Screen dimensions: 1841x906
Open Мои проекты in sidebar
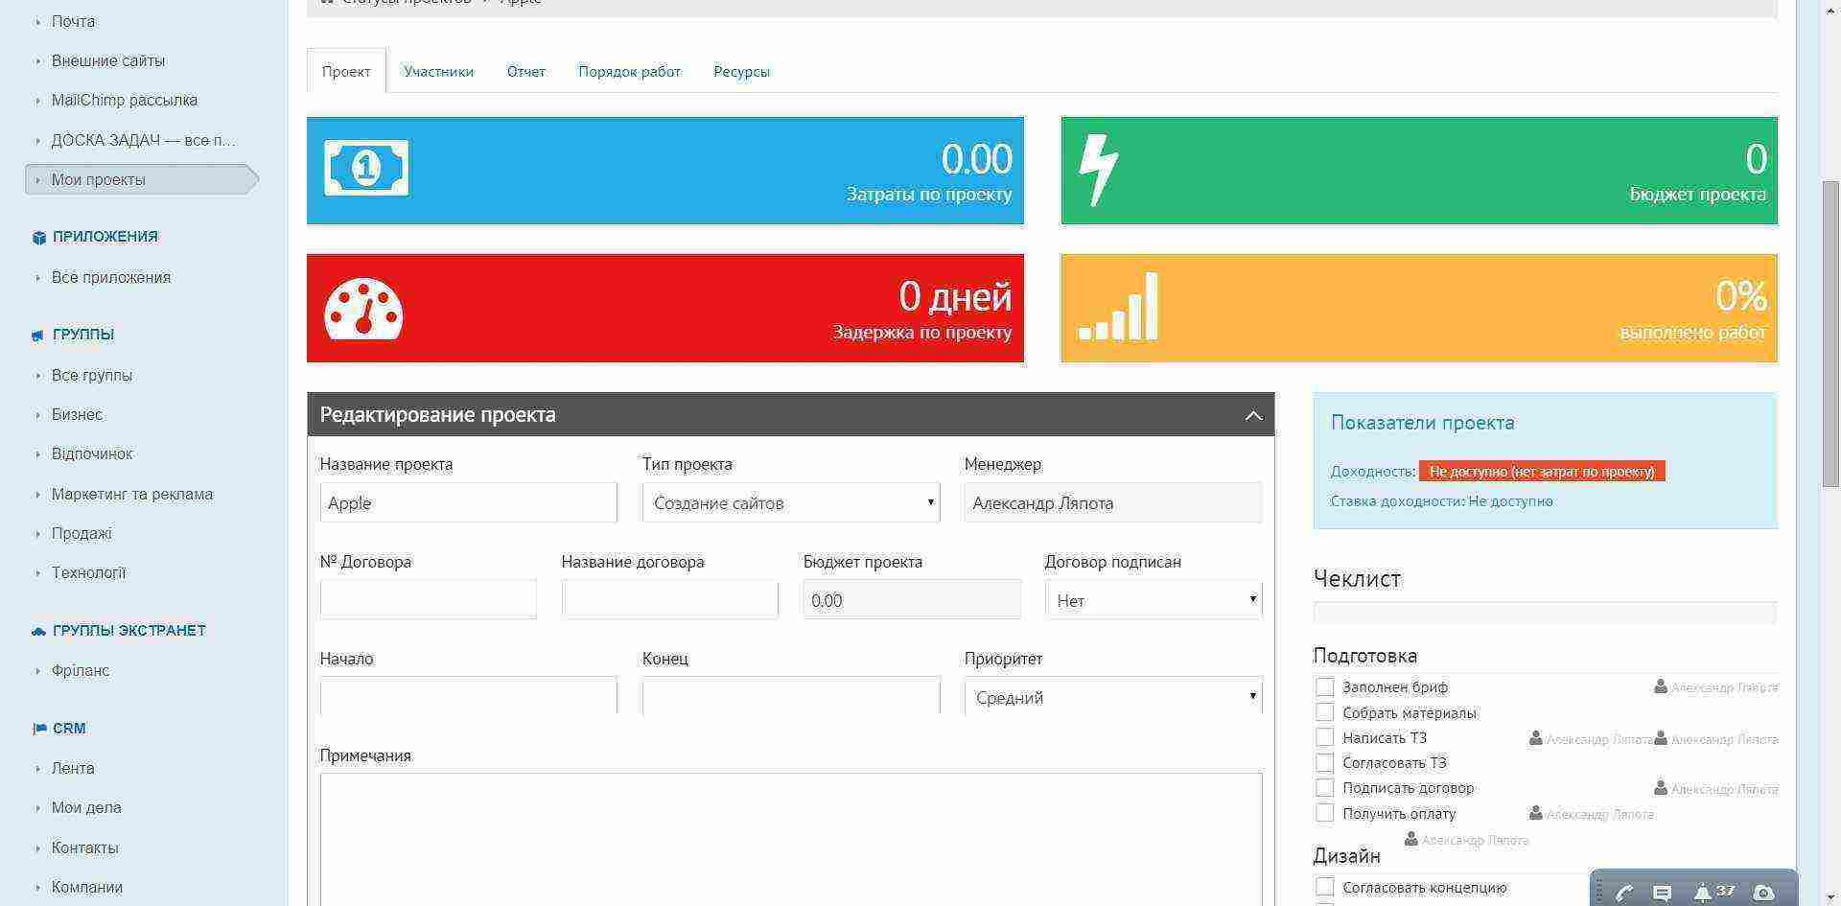click(x=142, y=179)
